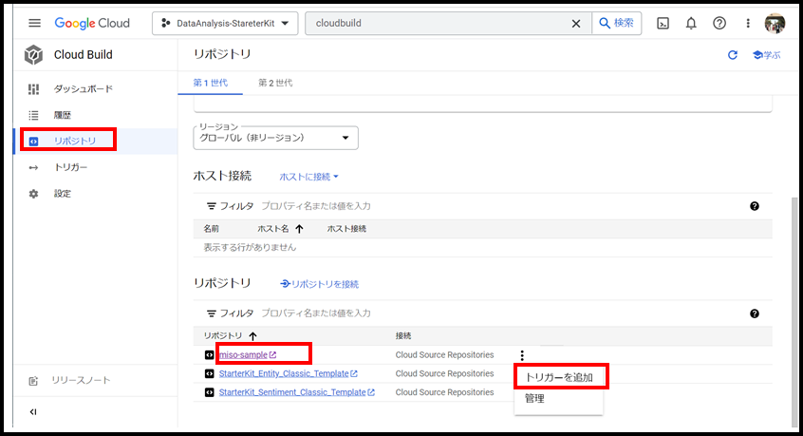Open the hamburger navigation menu

point(34,23)
